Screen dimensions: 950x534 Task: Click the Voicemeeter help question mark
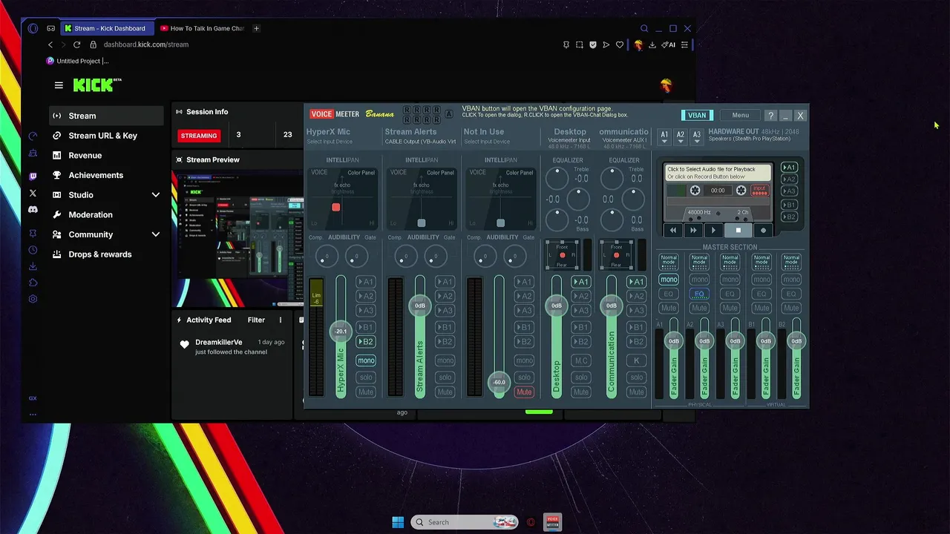click(x=770, y=116)
